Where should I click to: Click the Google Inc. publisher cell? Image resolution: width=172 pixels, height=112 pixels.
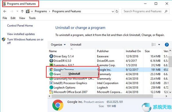pos(104,70)
